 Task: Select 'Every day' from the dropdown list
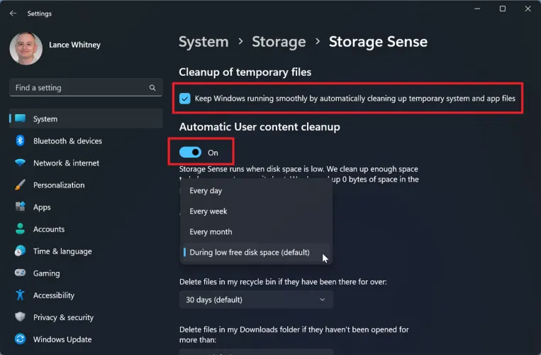point(206,191)
